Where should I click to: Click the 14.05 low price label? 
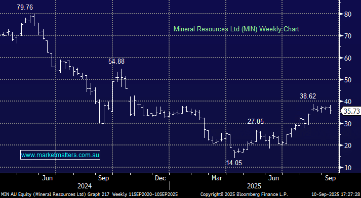[234, 163]
